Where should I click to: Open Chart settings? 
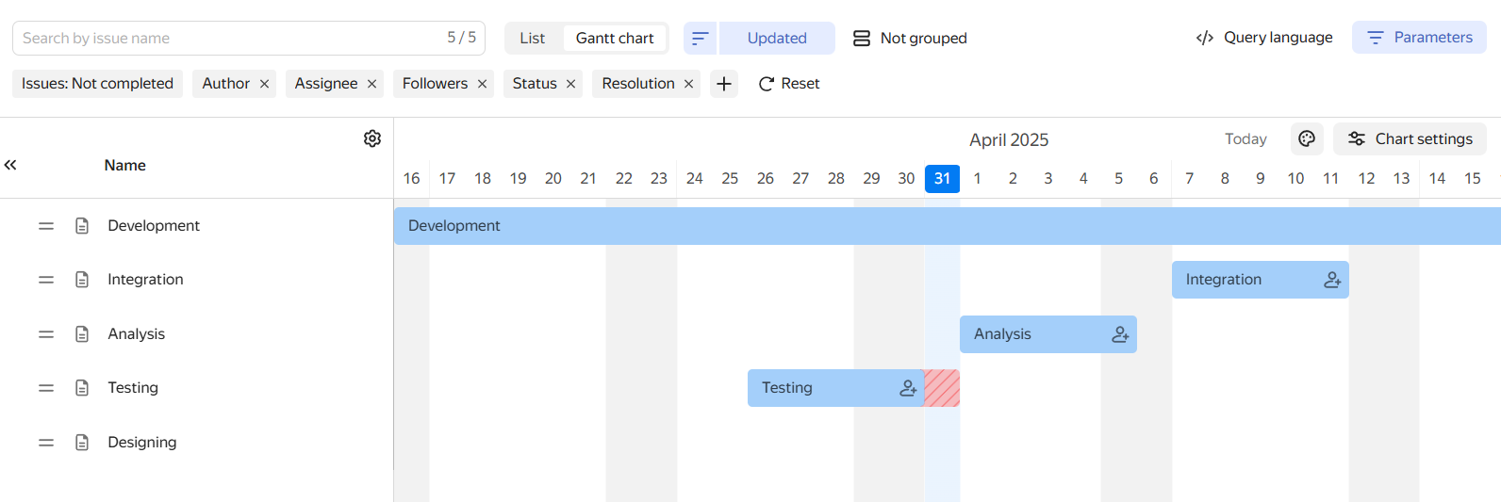pos(1410,139)
